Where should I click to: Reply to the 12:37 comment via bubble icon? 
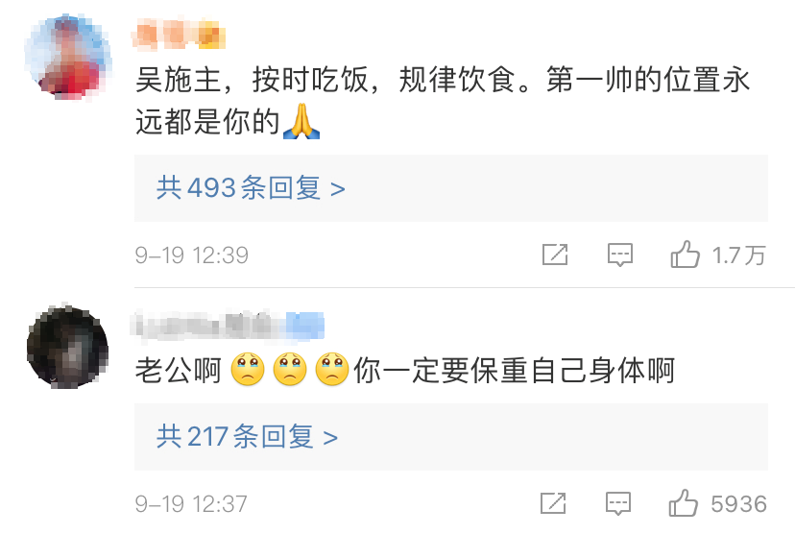click(x=618, y=503)
